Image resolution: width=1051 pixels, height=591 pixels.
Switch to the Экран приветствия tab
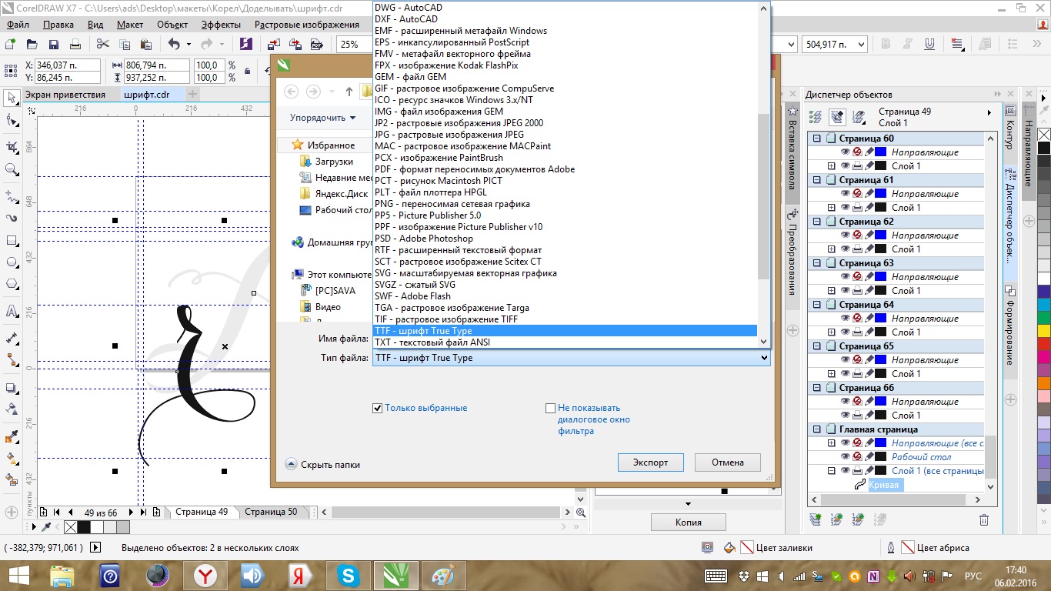[65, 95]
